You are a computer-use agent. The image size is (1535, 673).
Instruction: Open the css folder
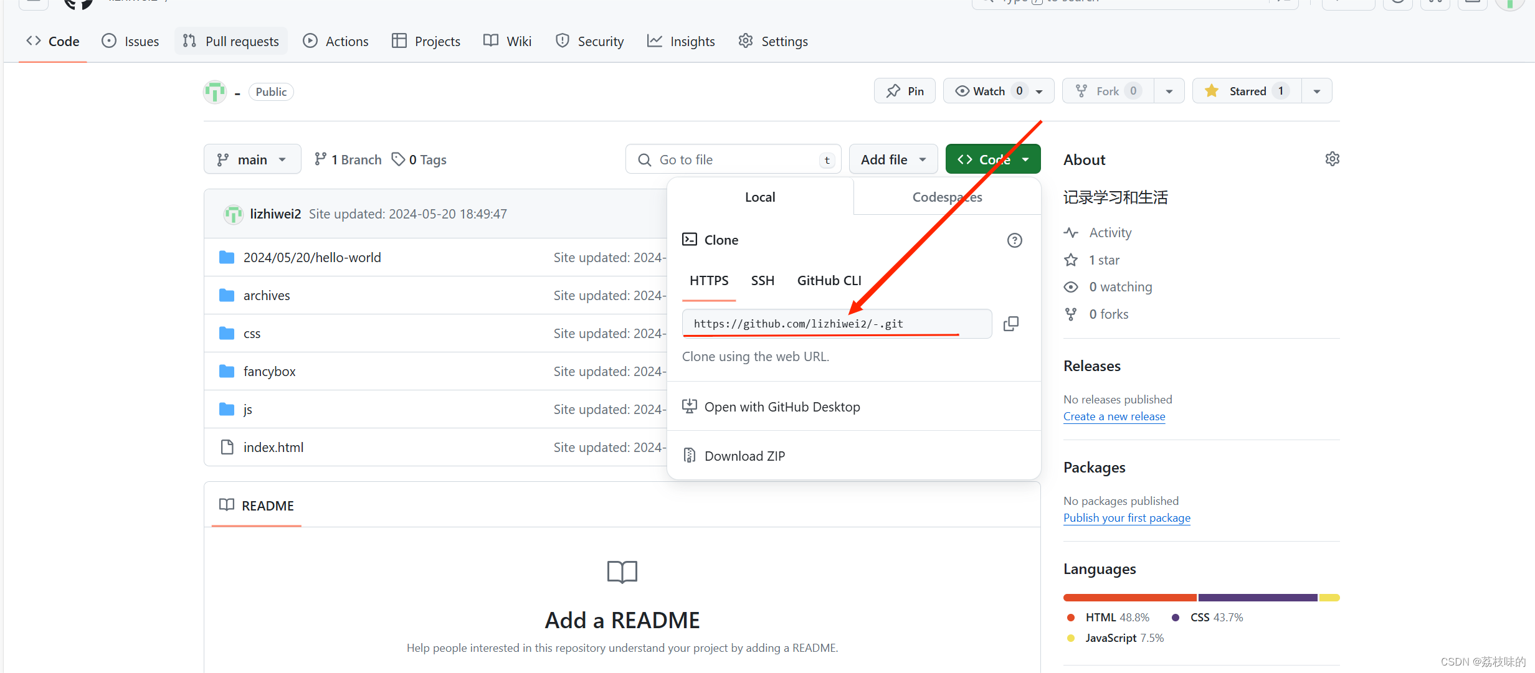[252, 334]
